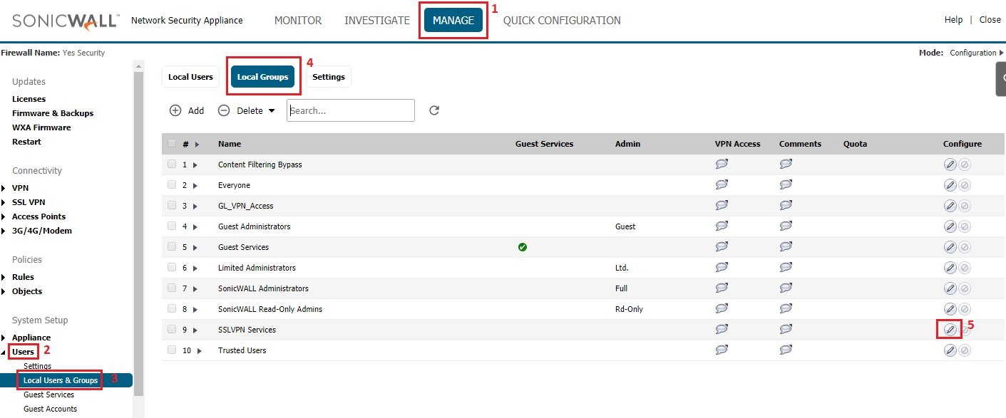Click inside the Search field
The width and height of the screenshot is (1006, 418).
pos(350,110)
